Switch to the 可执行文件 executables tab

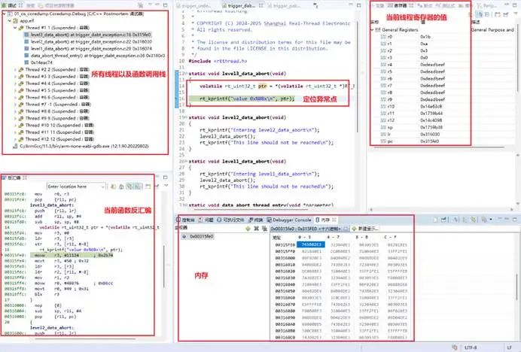coord(230,220)
